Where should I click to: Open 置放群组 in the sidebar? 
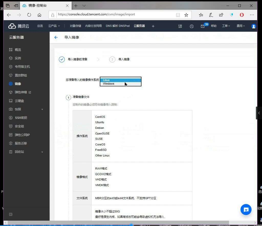[x=21, y=75]
